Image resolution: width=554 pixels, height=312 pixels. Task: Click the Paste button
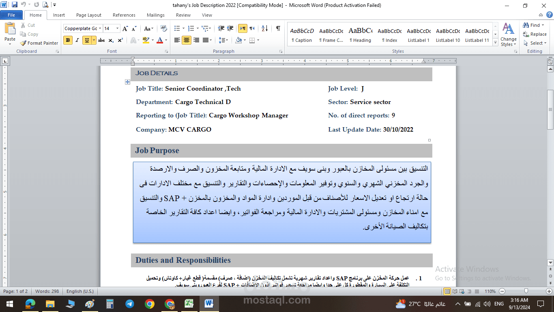(x=10, y=32)
